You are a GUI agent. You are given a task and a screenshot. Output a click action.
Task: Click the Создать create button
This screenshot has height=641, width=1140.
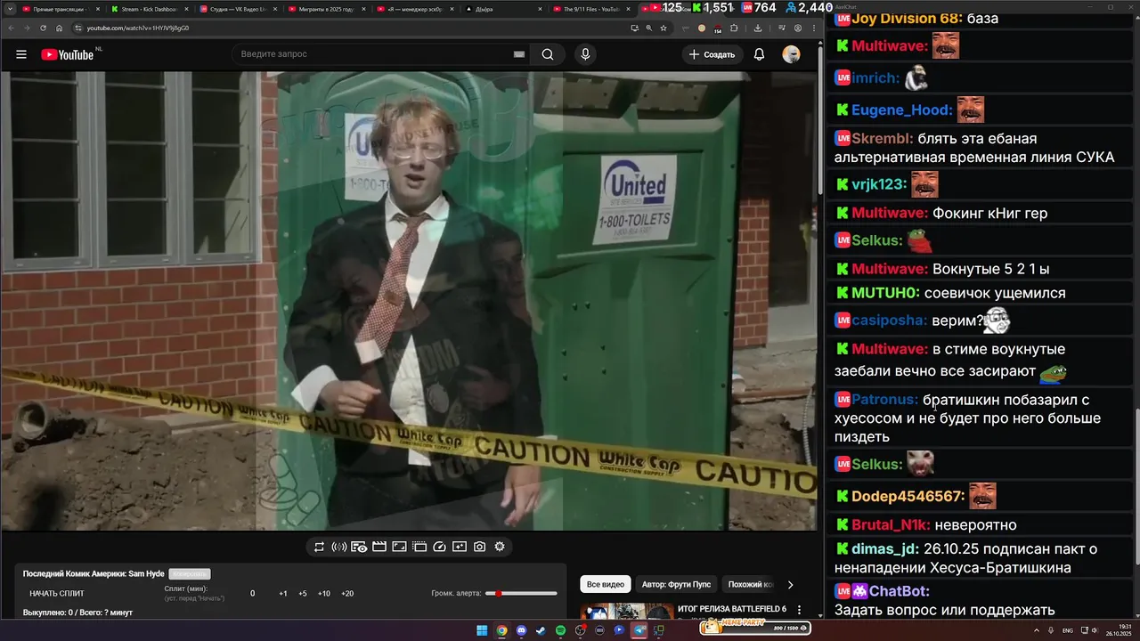point(712,54)
